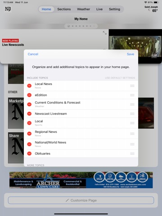Open the Marketplace tile
162x216 pixels.
(x=16, y=113)
